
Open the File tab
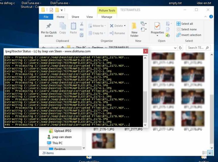pyautogui.click(x=46, y=17)
